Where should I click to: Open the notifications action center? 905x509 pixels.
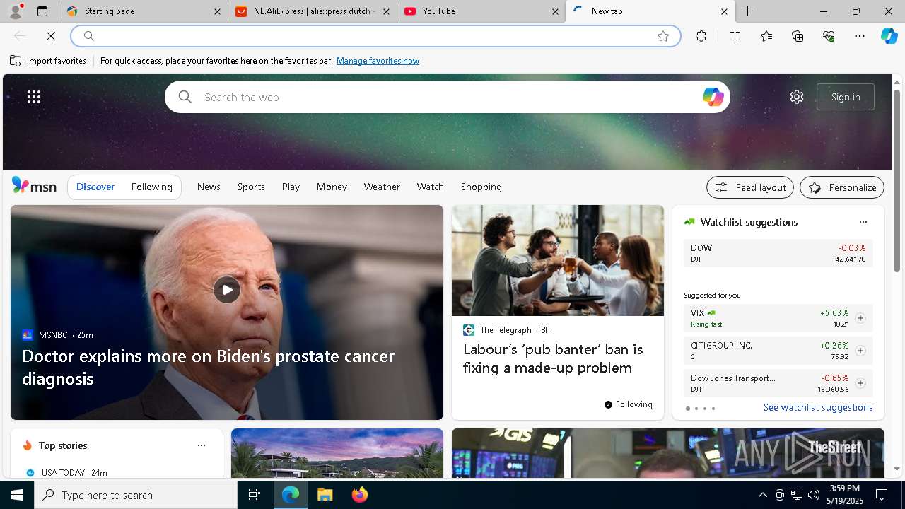click(882, 495)
